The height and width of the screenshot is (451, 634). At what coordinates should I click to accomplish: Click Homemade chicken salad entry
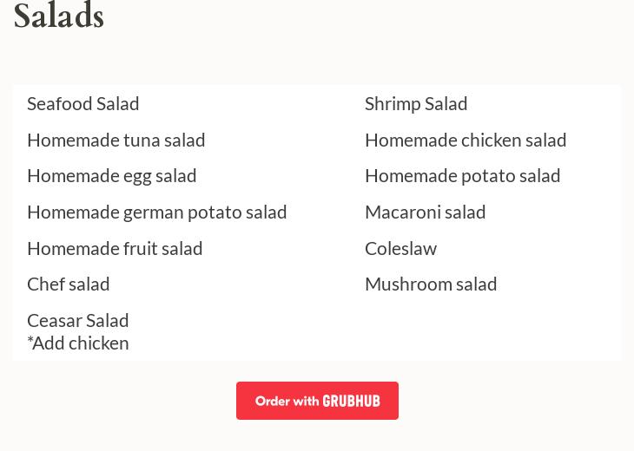465,140
